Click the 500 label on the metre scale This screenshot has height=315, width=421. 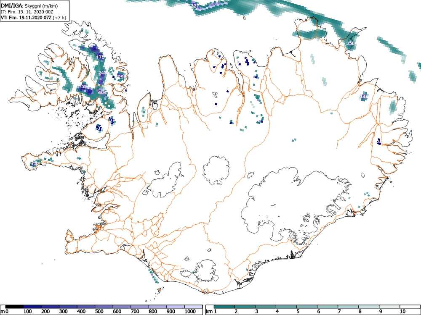[99, 312]
